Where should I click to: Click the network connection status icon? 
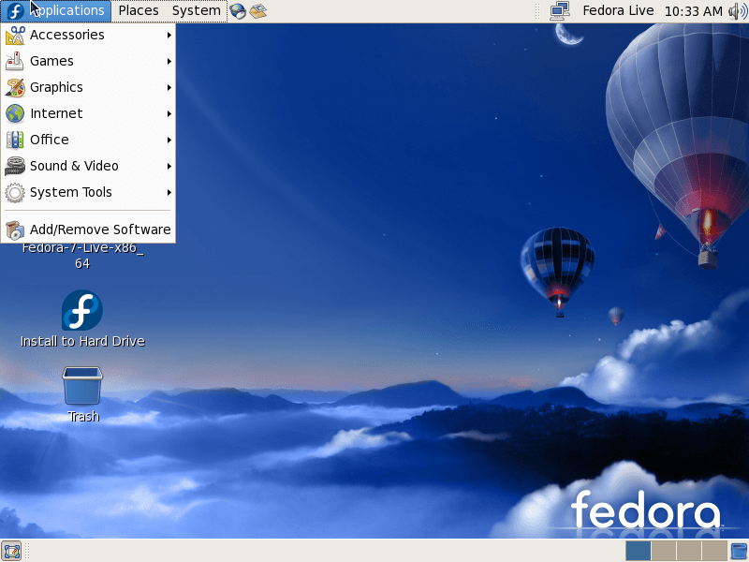pyautogui.click(x=560, y=11)
